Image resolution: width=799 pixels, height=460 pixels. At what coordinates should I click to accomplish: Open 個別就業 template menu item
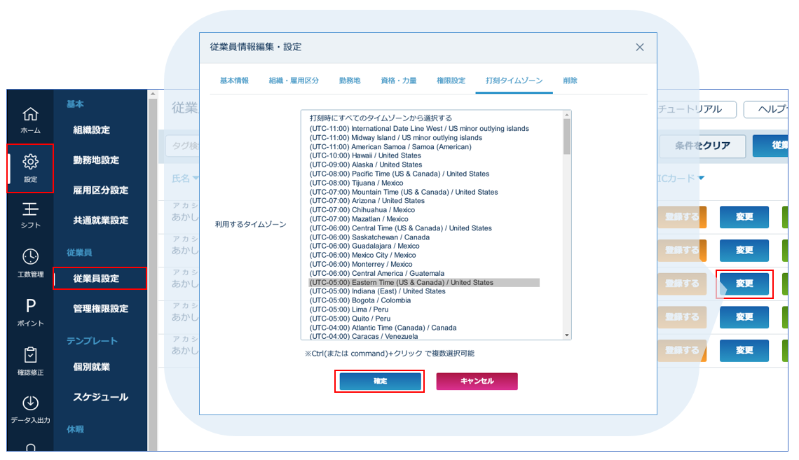pyautogui.click(x=91, y=366)
